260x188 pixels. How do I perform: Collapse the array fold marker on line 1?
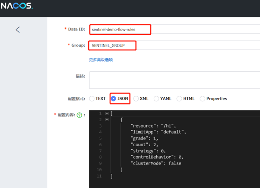[107, 113]
